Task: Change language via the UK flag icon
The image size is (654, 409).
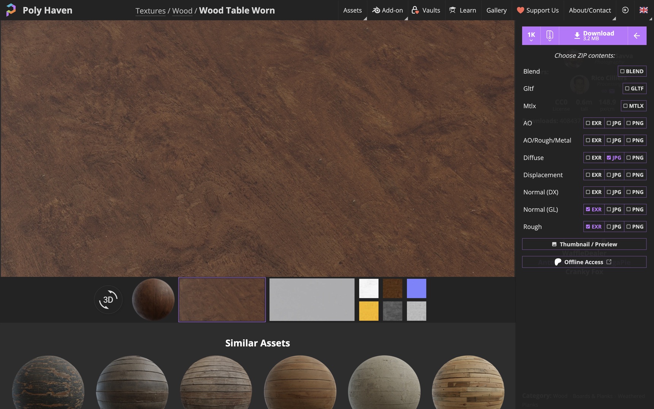Action: click(x=643, y=10)
